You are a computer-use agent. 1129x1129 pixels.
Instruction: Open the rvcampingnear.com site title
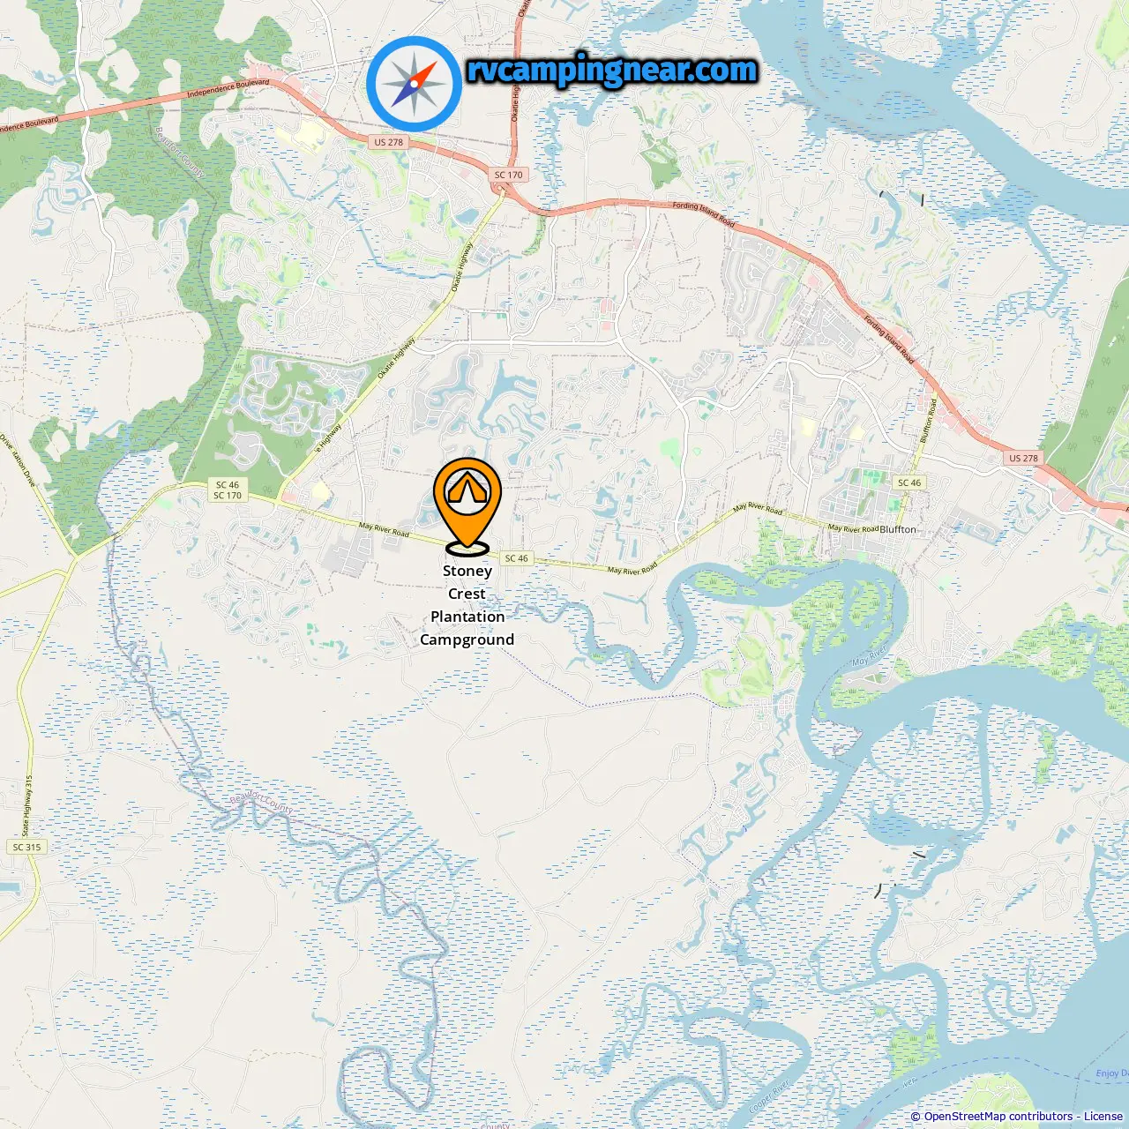(612, 70)
